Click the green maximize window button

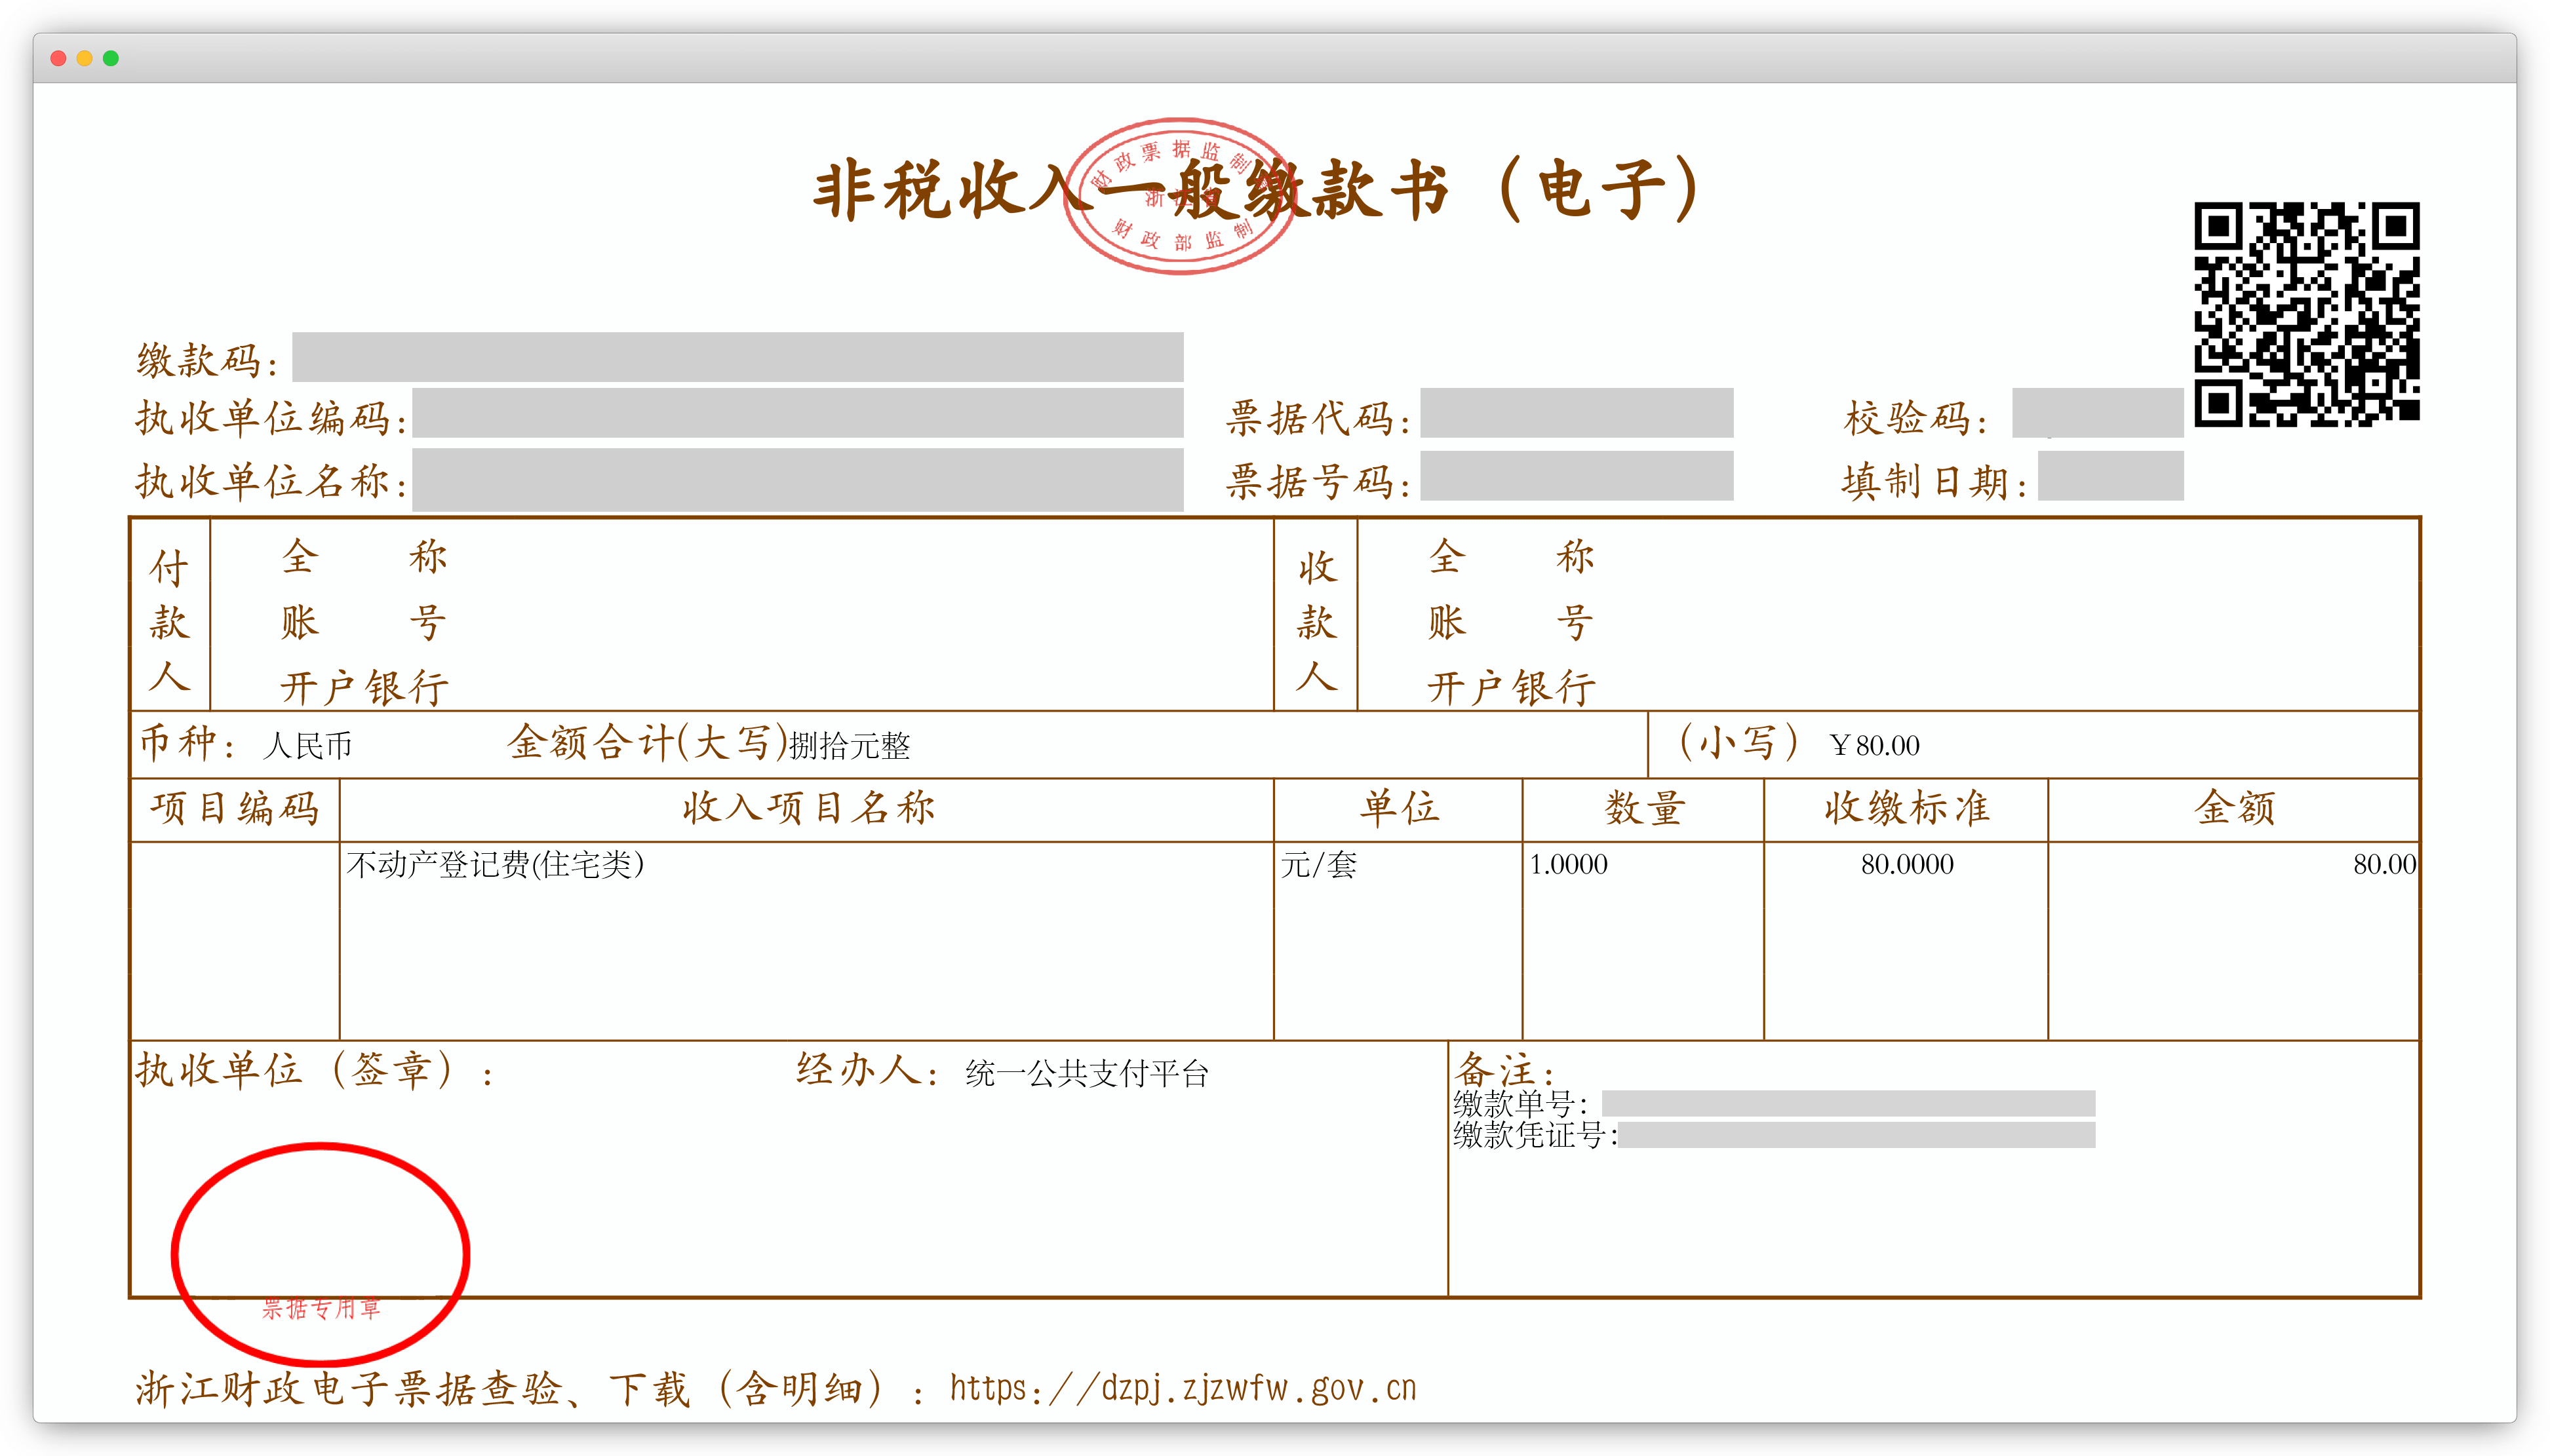111,59
